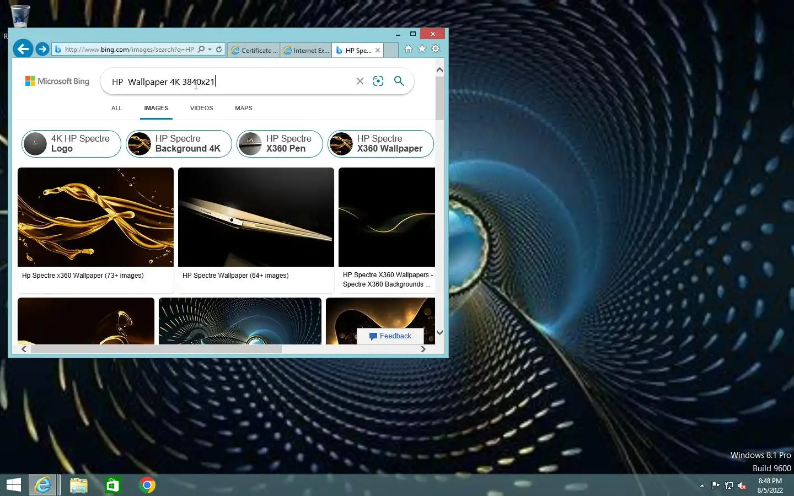Open the gold liquid splash wallpaper thumbnail
Image resolution: width=794 pixels, height=496 pixels.
click(95, 217)
